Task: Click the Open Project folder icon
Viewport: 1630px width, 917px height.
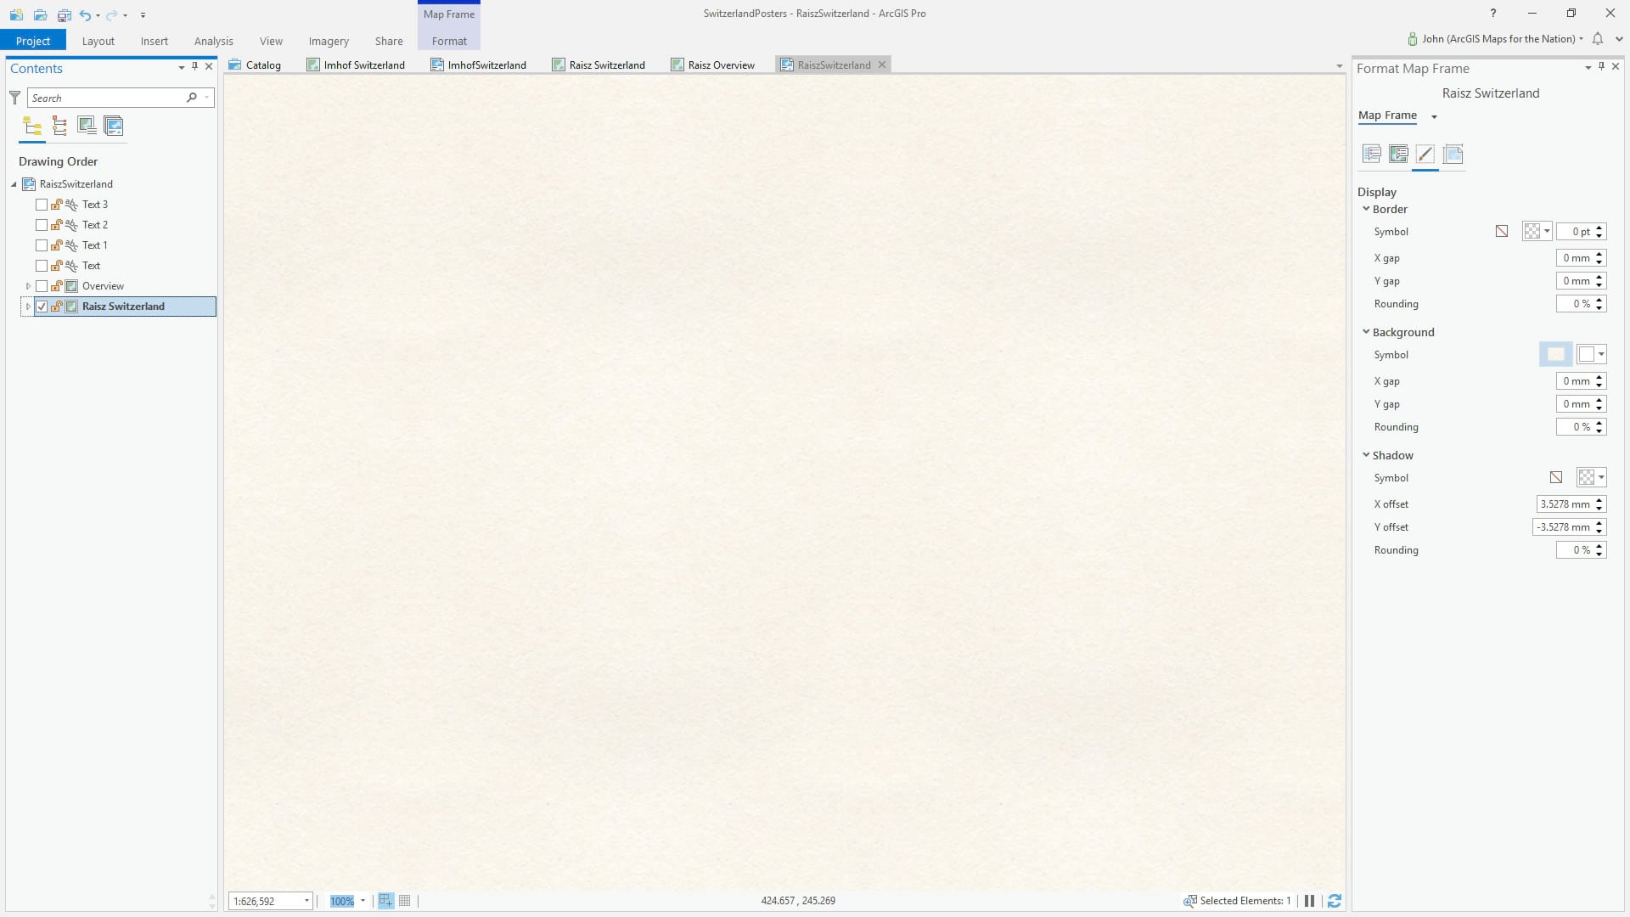Action: tap(40, 14)
